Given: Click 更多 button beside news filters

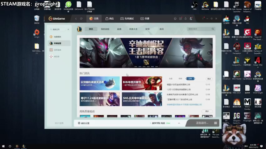Looking at the screenshot, I should tap(209, 79).
